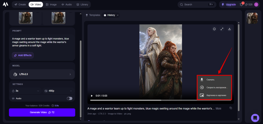Click the 528 credits balance

pos(249,5)
